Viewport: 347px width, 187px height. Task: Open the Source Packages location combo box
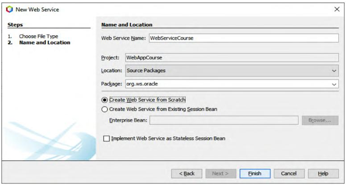click(x=232, y=71)
